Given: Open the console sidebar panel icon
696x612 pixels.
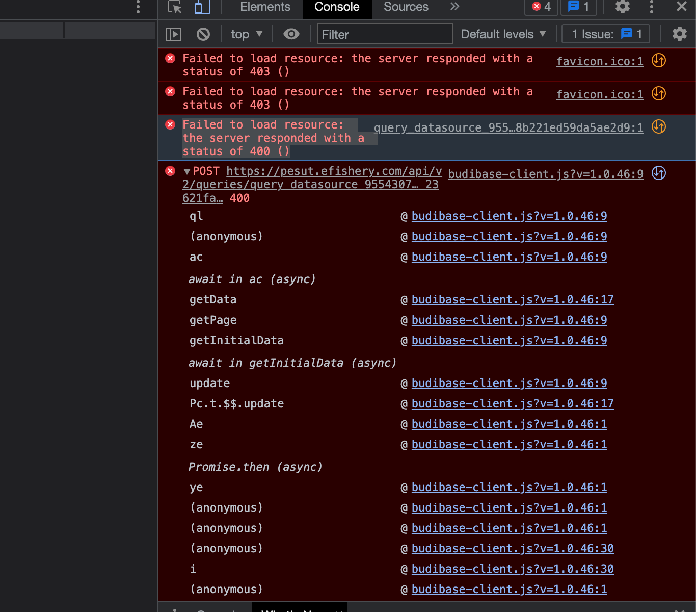Looking at the screenshot, I should coord(173,34).
